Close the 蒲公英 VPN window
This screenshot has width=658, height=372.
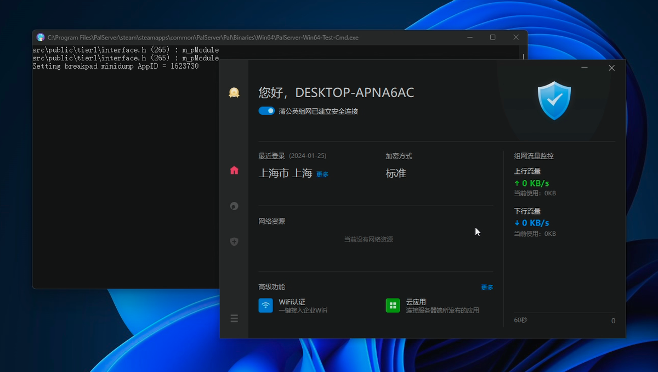click(612, 68)
